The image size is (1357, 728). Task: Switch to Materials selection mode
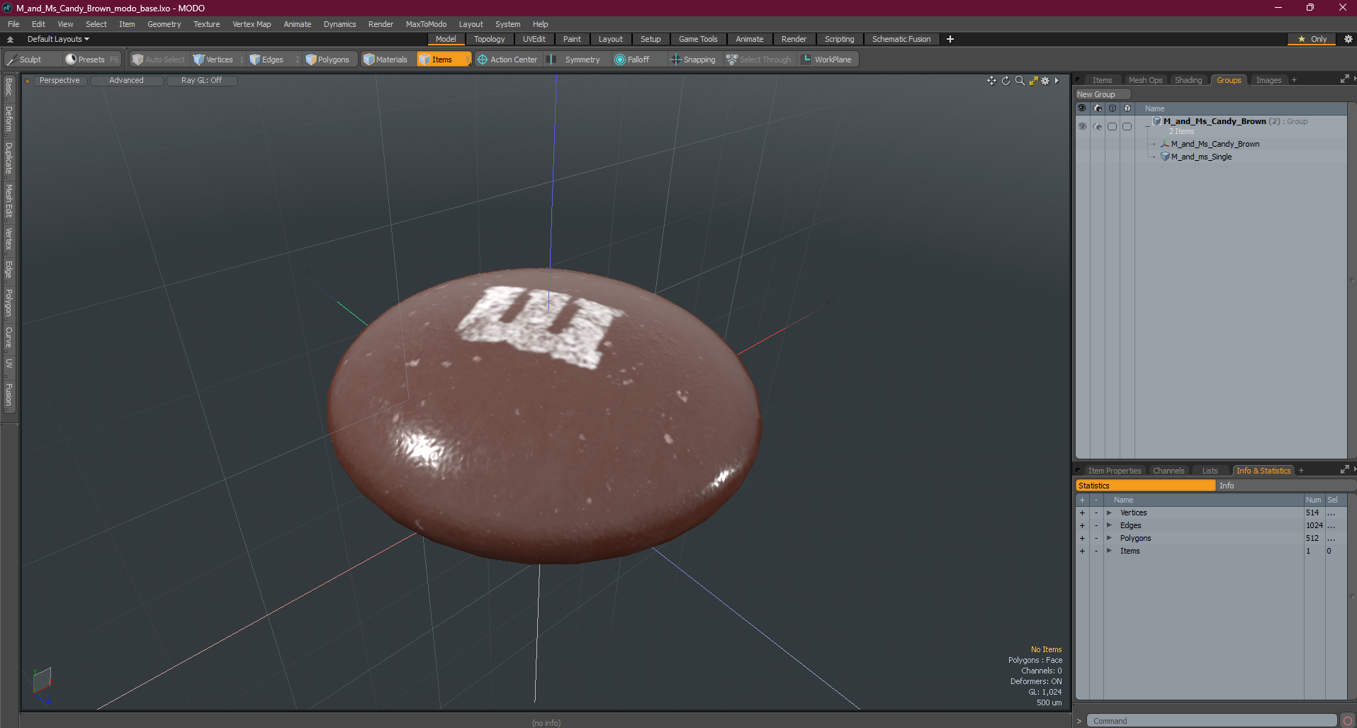[386, 60]
